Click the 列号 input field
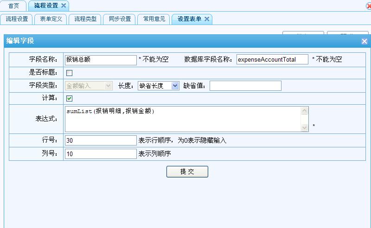Viewport: 371px width, 228px height. [x=101, y=154]
